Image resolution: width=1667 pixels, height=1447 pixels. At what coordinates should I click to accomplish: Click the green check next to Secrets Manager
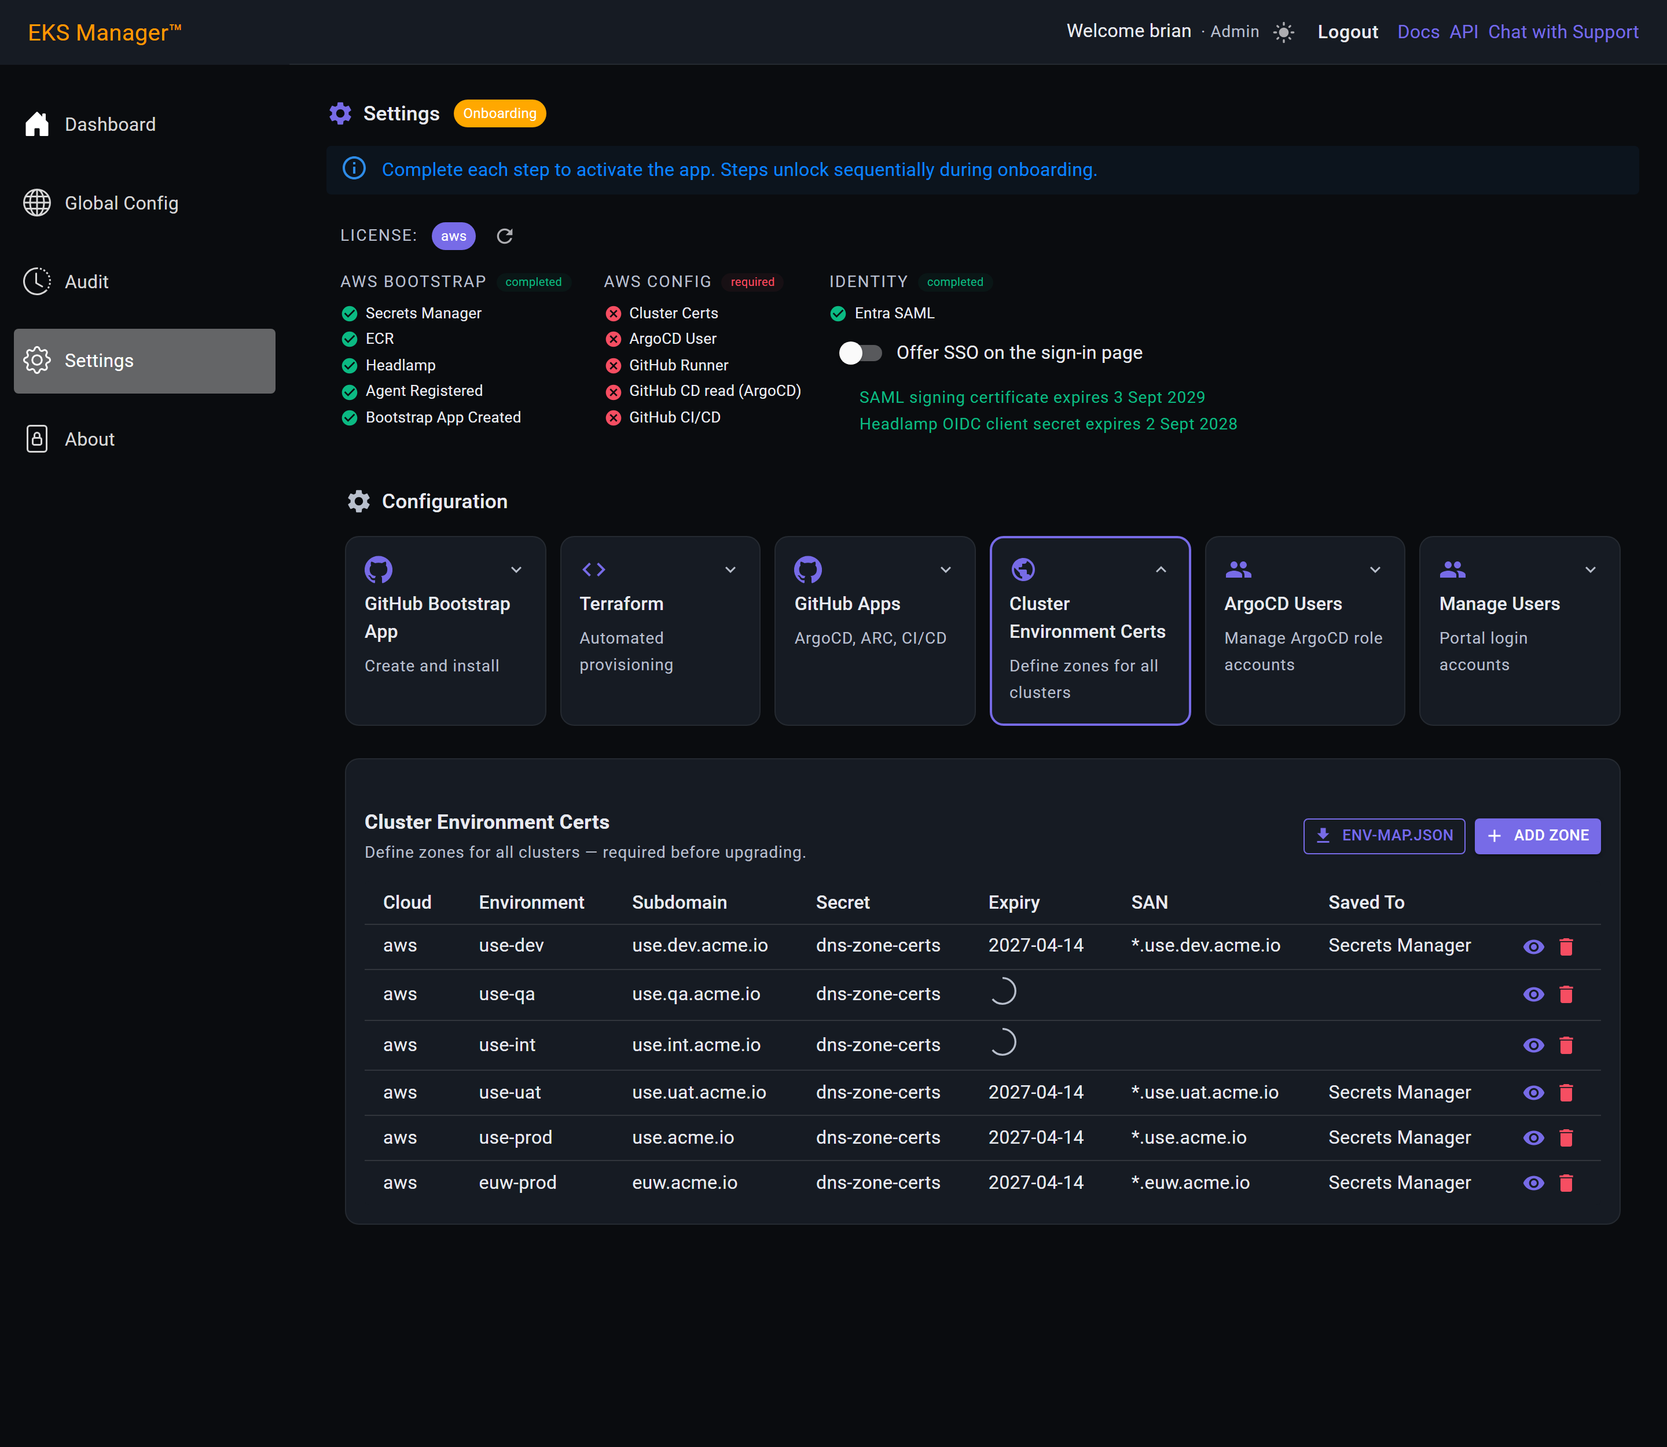350,313
